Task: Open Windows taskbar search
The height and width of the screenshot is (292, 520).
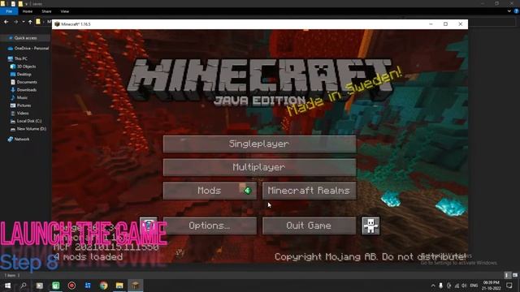Action: pyautogui.click(x=24, y=286)
